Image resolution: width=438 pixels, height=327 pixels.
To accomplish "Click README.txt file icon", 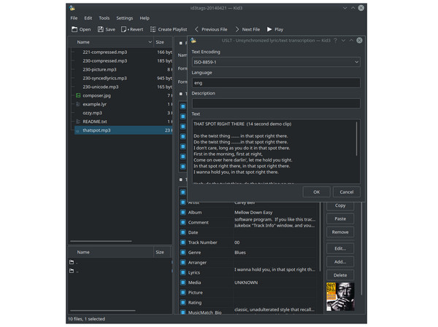I will [x=78, y=122].
